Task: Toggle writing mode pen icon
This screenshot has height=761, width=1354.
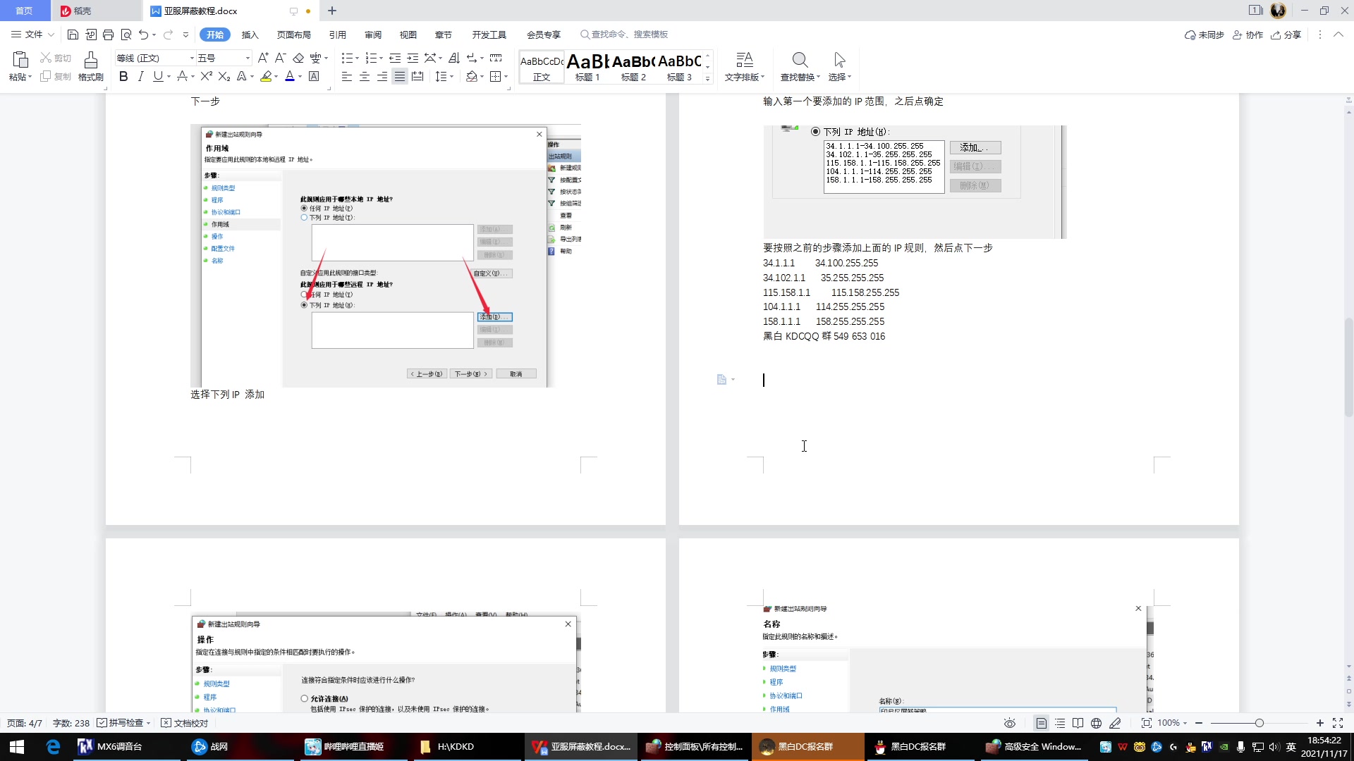Action: coord(1115,723)
